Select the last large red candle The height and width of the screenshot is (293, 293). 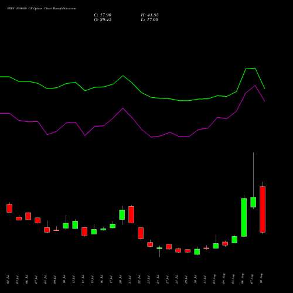pyautogui.click(x=263, y=209)
